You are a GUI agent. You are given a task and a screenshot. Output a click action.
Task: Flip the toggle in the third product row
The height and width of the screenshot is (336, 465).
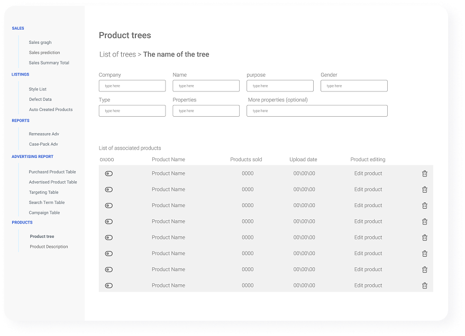[109, 206]
